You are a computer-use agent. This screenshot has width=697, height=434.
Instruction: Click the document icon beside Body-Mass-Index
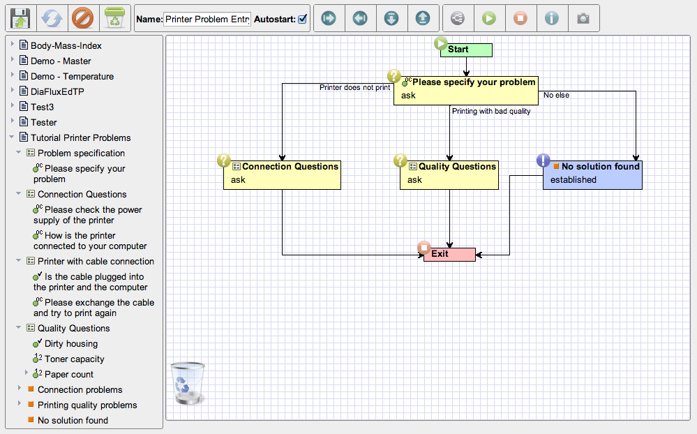(x=24, y=45)
